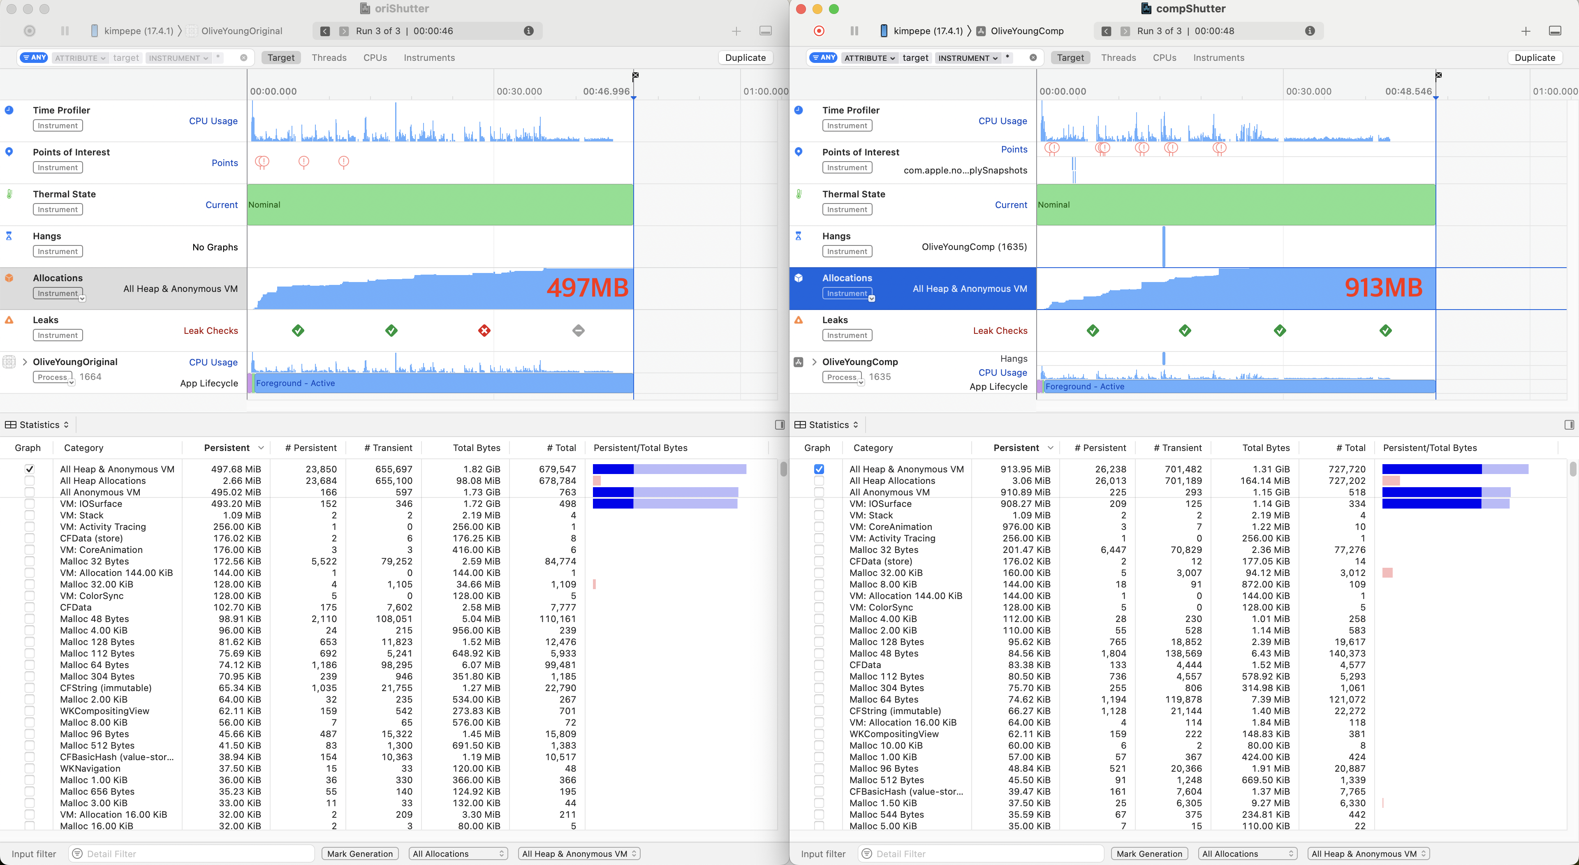
Task: Toggle detail pane icon in oriShutter toolbar
Action: (766, 31)
